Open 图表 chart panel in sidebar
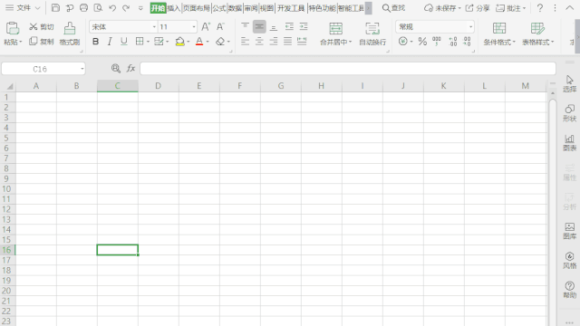580x326 pixels. coord(570,143)
